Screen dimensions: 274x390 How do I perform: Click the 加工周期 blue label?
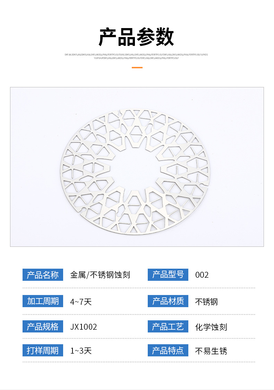(x=43, y=301)
